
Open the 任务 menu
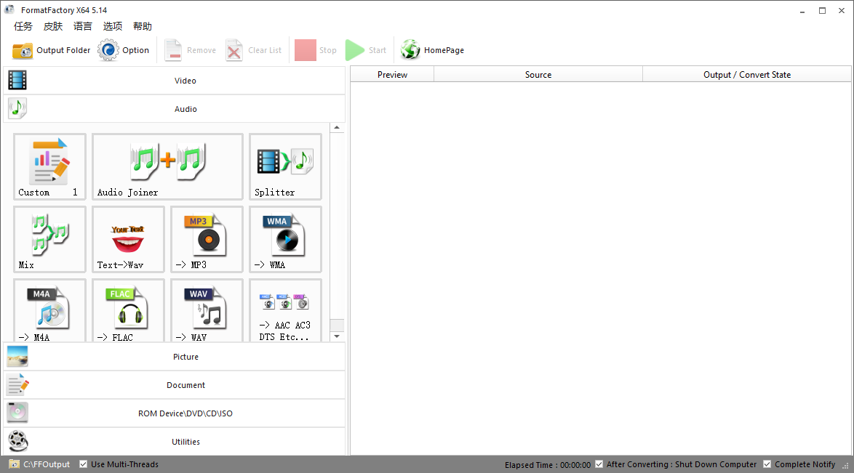tap(23, 26)
